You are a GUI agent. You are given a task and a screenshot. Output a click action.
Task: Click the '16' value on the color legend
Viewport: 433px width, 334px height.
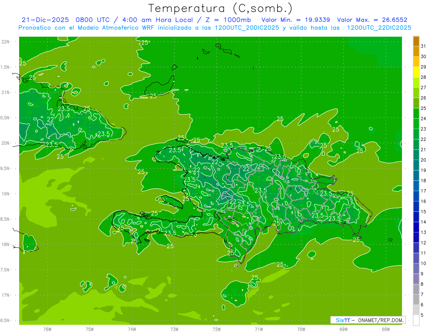424,201
